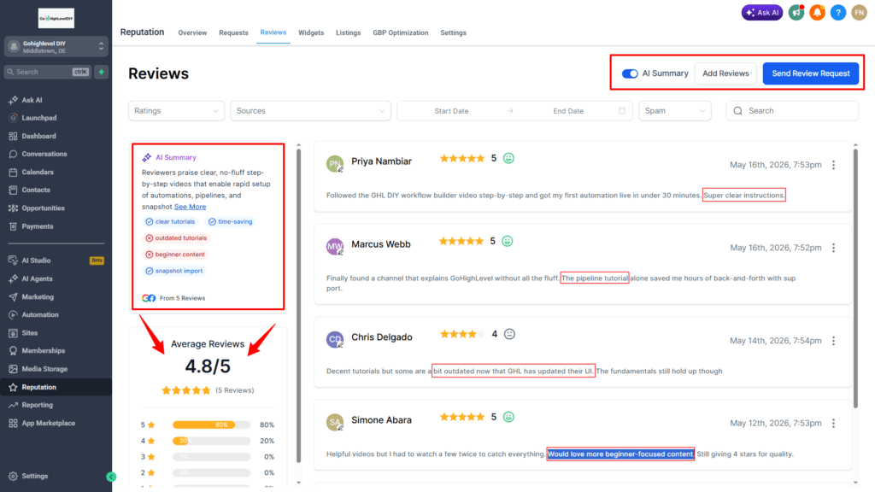Screen dimensions: 875x492
Task: Open three-dot menu for Simone Abara review
Action: coord(833,424)
